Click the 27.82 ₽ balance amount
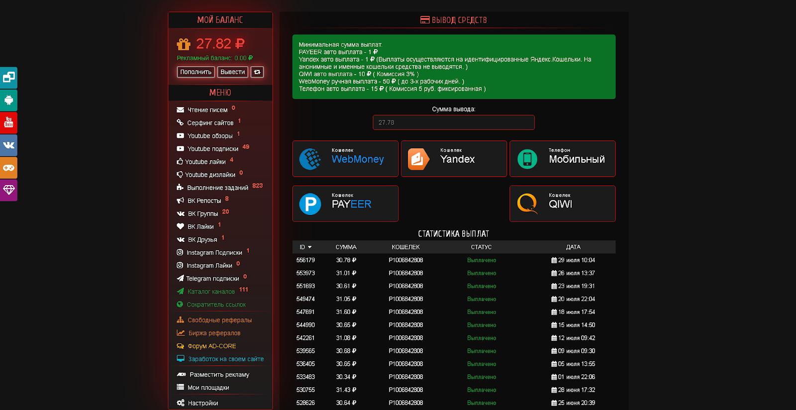 point(220,44)
